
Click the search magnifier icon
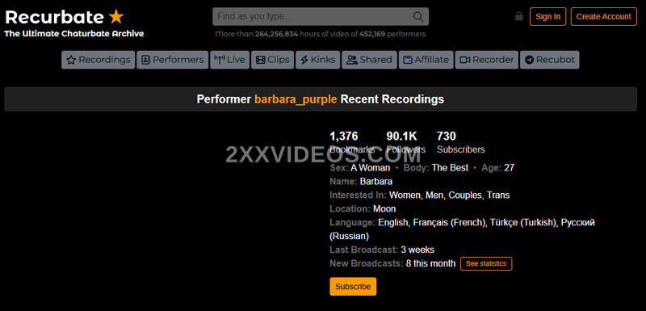click(417, 17)
